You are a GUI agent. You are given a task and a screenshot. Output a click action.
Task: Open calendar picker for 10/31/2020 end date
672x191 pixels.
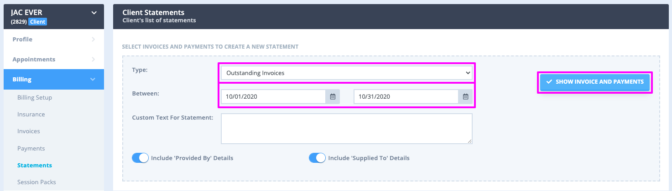[x=465, y=96]
